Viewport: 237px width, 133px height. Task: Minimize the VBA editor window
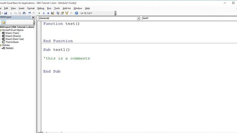(x=225, y=3)
